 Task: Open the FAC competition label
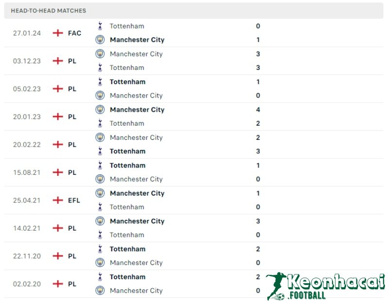pos(74,33)
